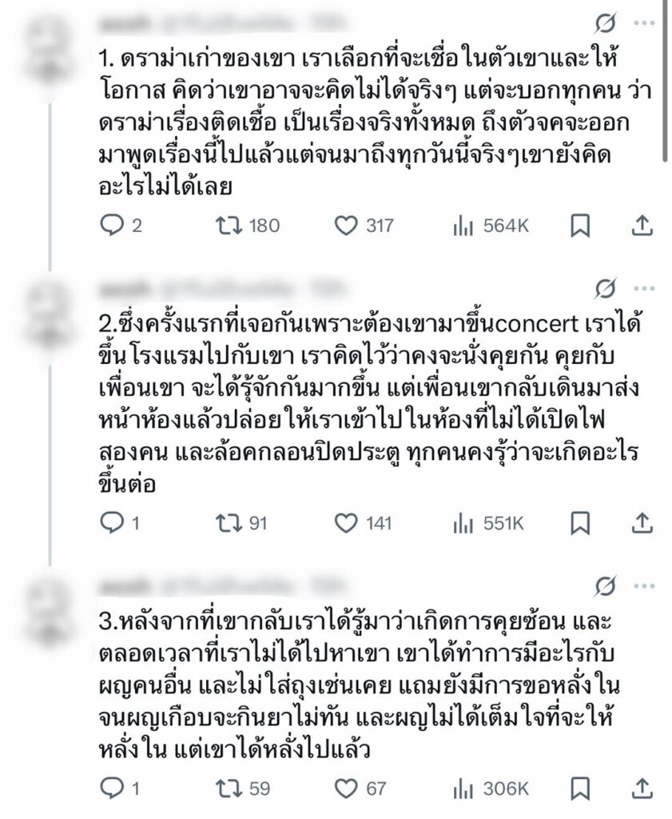Viewport: 672px width, 819px height.
Task: Bookmark the second post about the concert
Action: 580,524
